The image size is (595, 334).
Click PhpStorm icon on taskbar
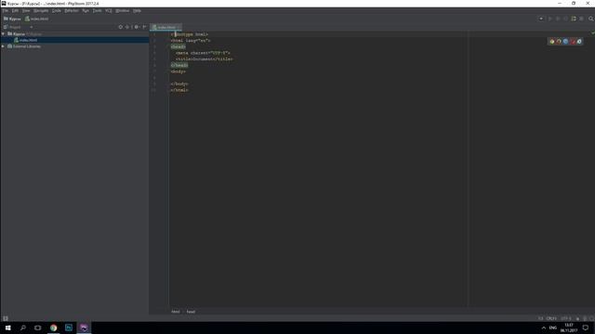pos(84,328)
